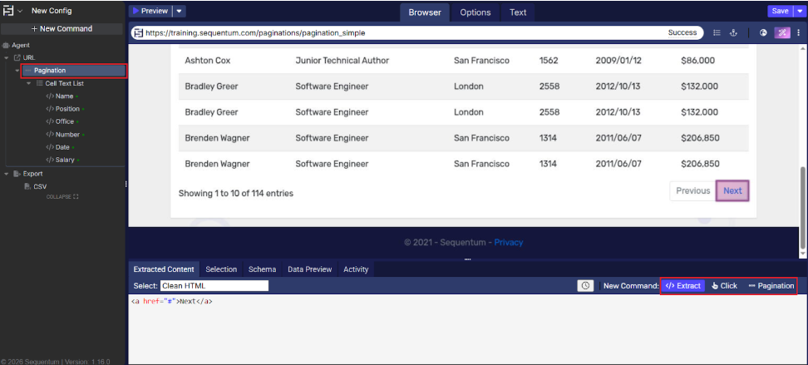Click the anchor icon in the browser toolbar
808x365 pixels.
pos(733,33)
